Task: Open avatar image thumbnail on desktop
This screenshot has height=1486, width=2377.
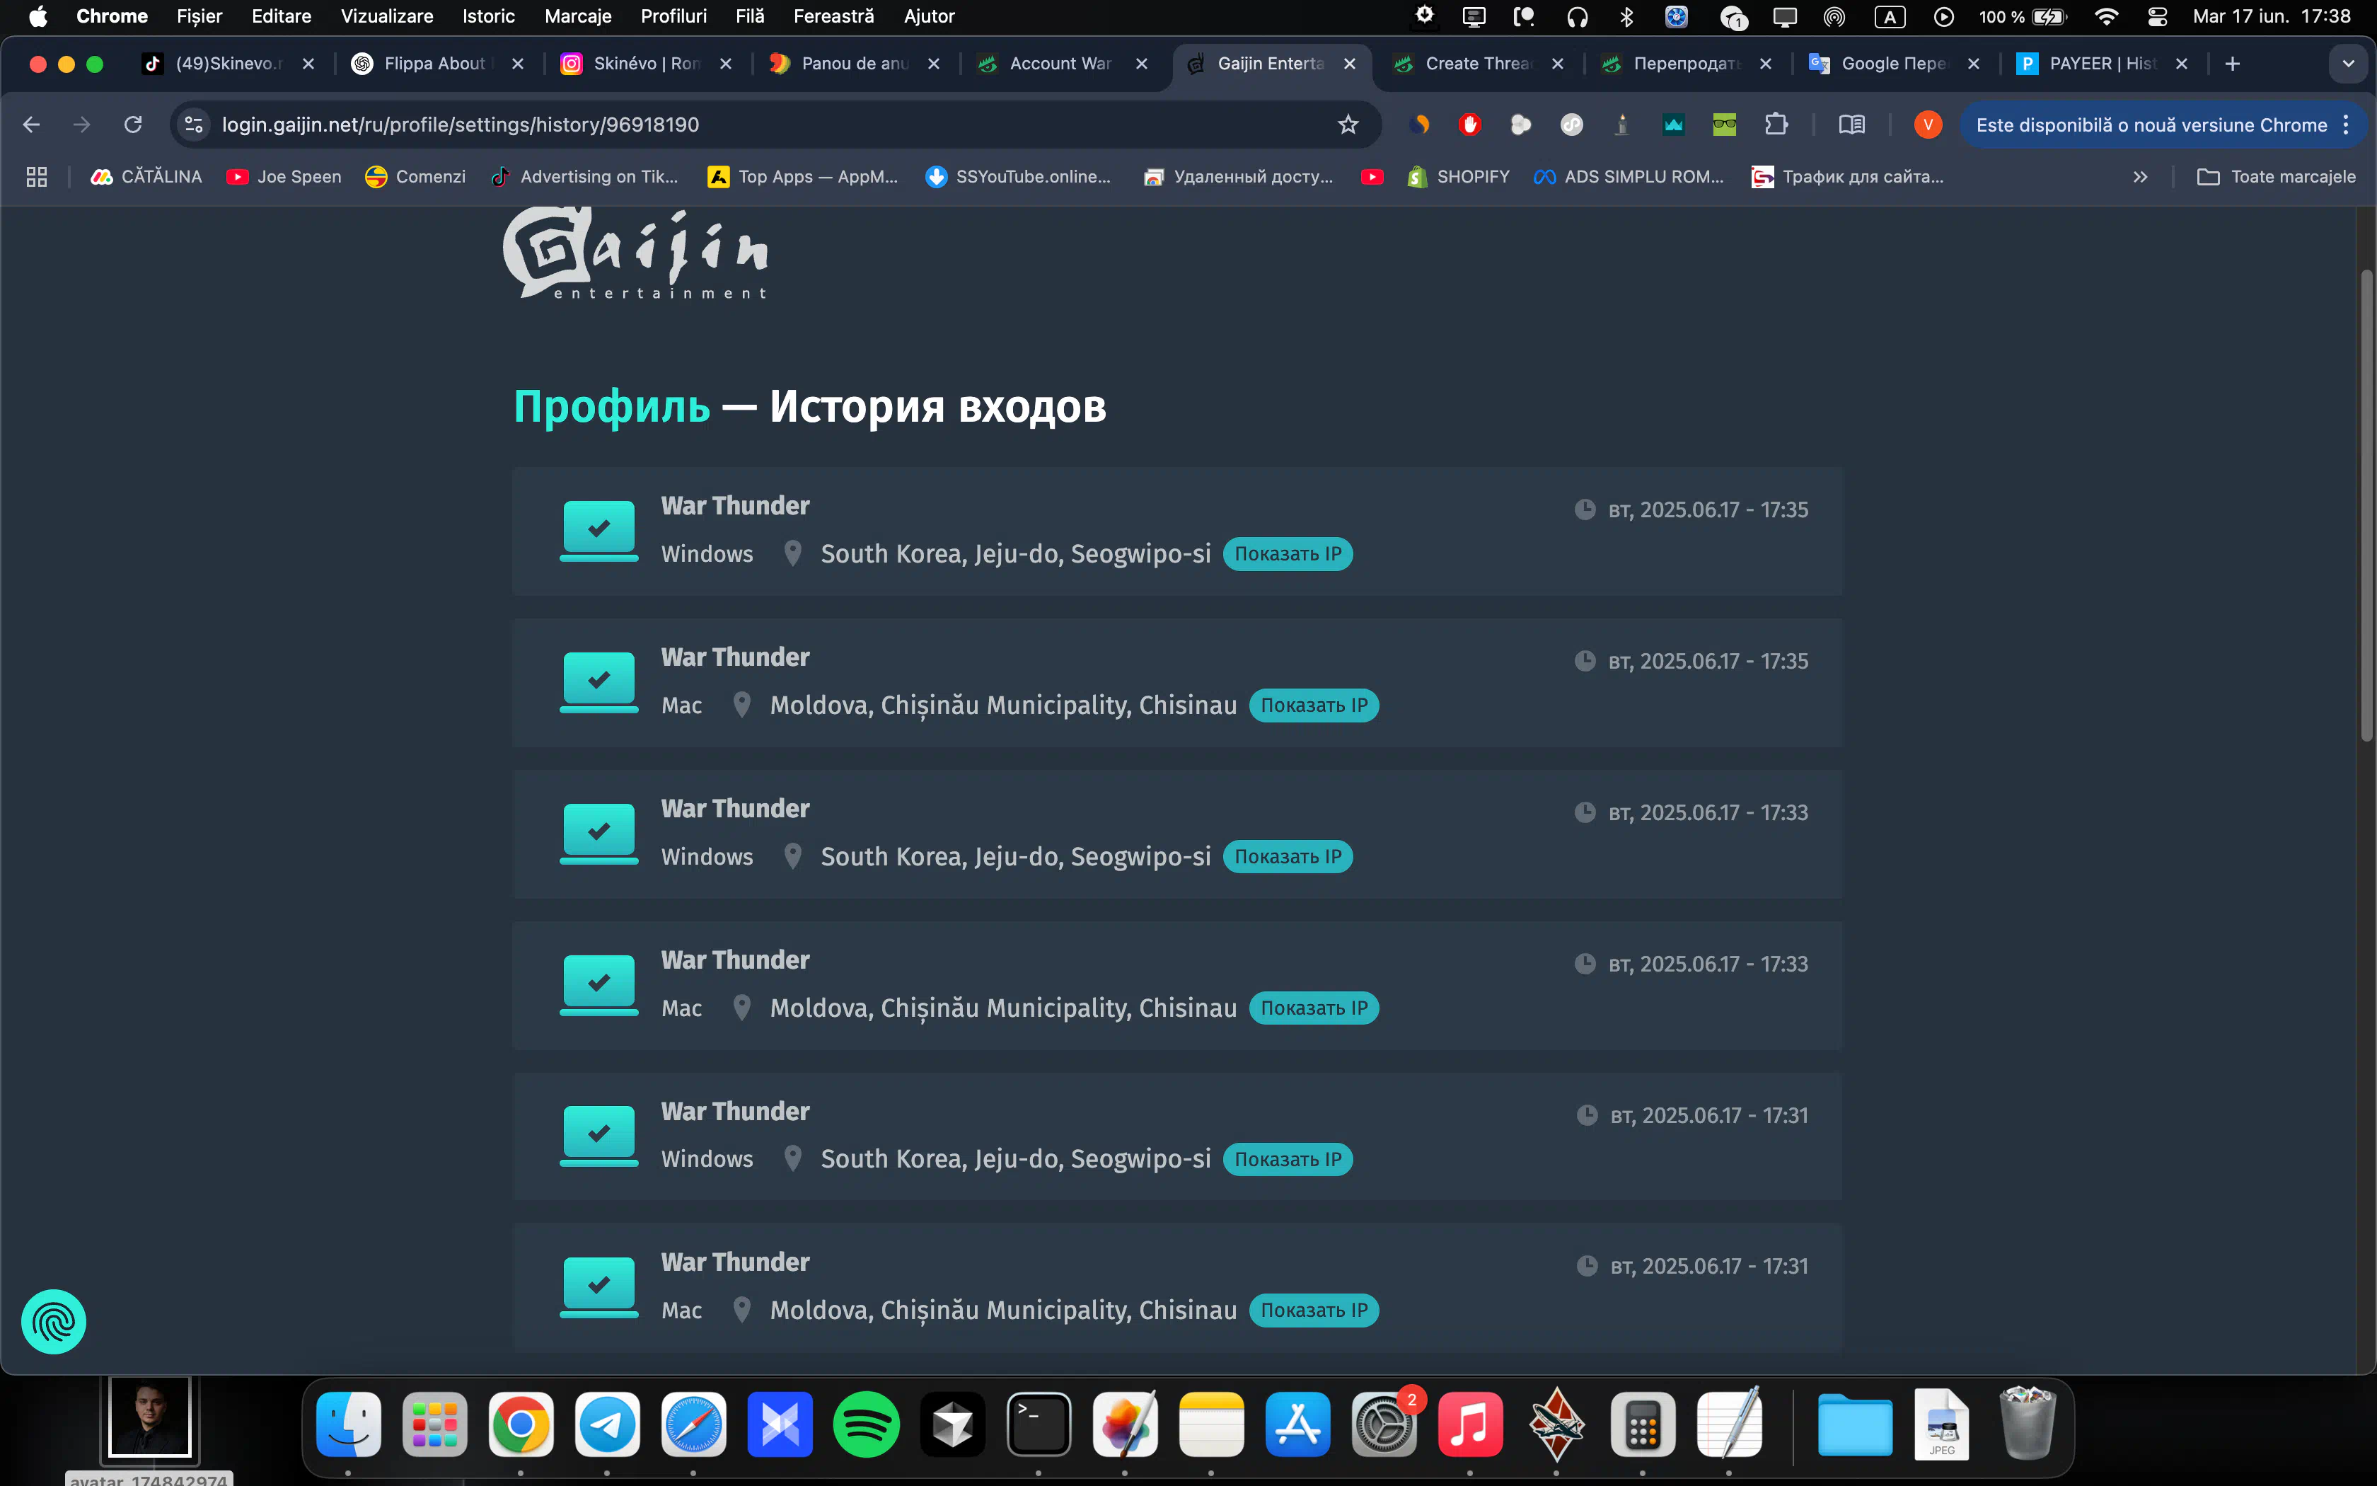Action: (x=149, y=1417)
